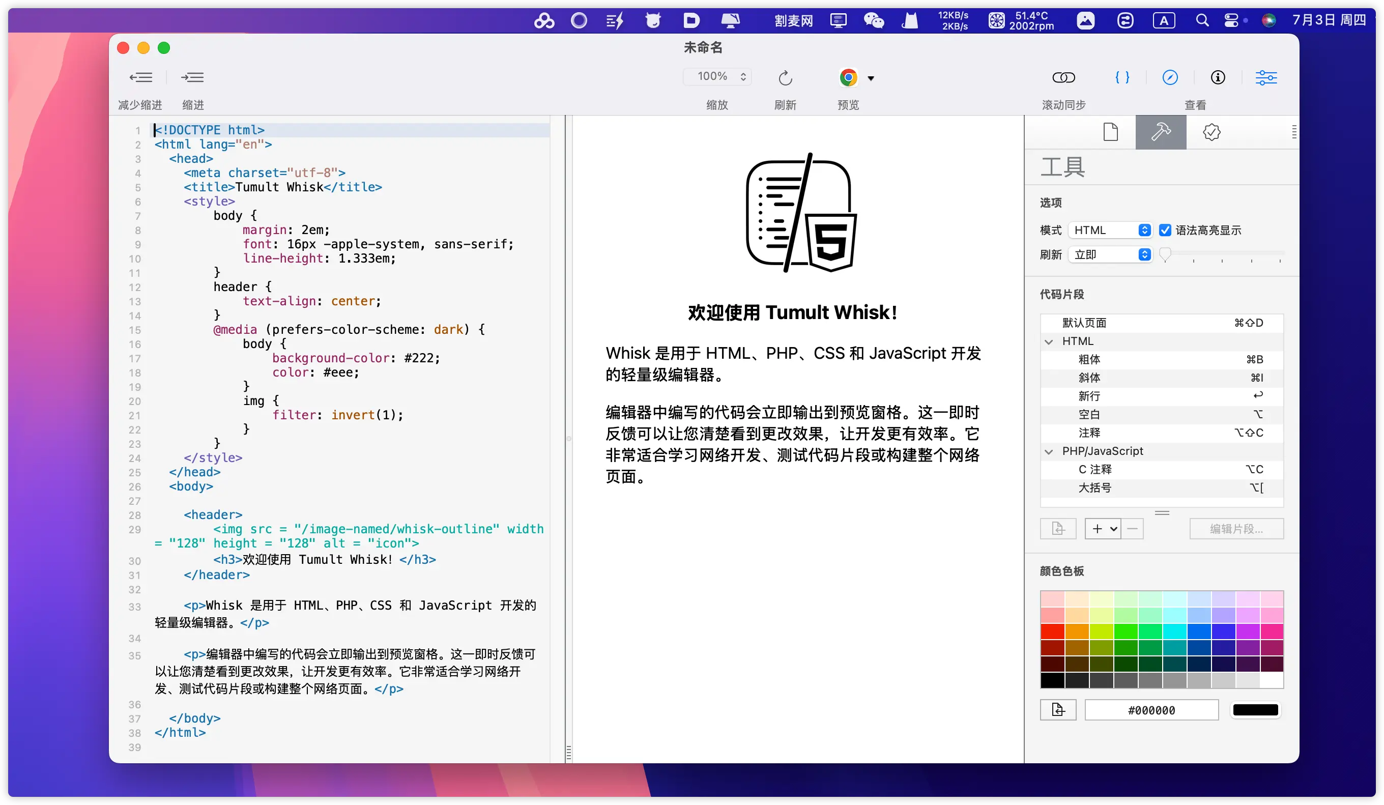The height and width of the screenshot is (805, 1384).
Task: Uncheck the 语法高亮显示 checkbox
Action: tap(1165, 230)
